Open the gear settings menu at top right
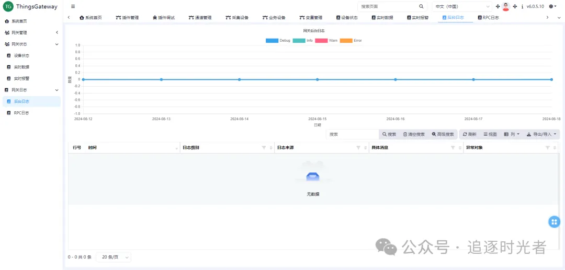Viewport: 565px width, 270px height. click(x=552, y=6)
